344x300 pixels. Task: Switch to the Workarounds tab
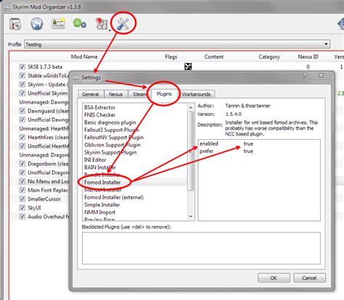(196, 94)
